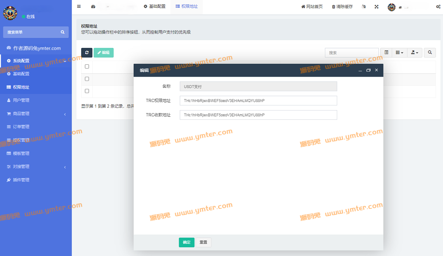
Task: Open columns visibility dropdown
Action: pos(399,53)
